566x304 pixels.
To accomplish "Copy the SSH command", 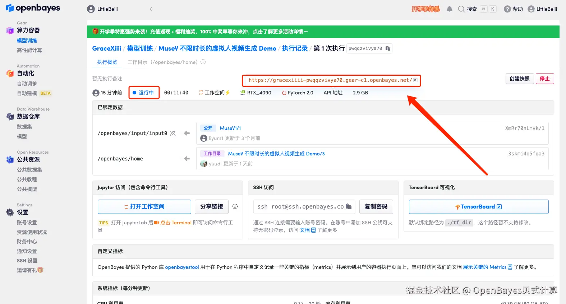I will [349, 206].
